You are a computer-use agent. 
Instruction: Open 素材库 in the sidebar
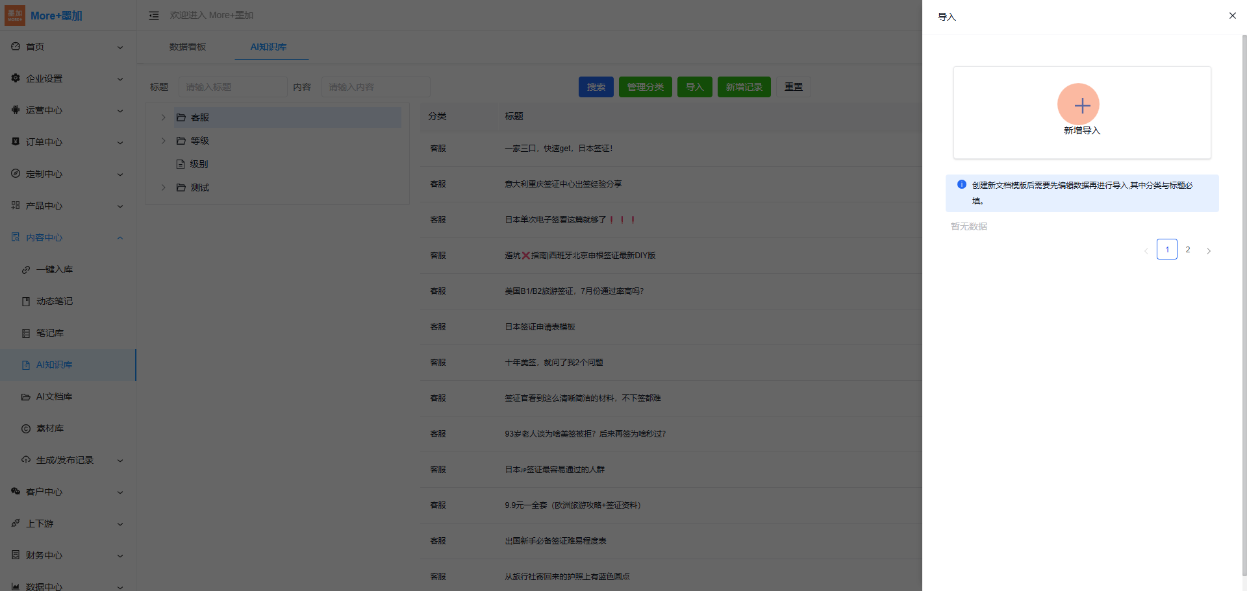(x=49, y=428)
